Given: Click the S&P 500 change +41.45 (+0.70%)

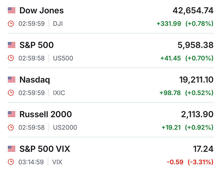Looking at the screenshot, I should pos(187,58).
